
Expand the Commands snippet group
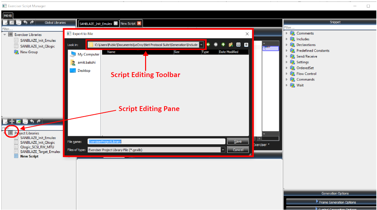point(287,79)
